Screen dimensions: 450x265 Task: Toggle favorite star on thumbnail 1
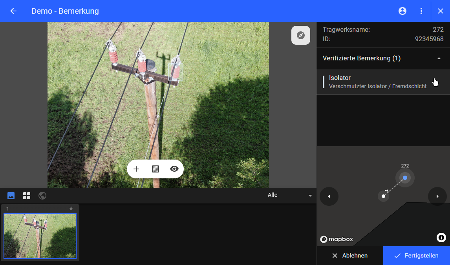pos(71,209)
